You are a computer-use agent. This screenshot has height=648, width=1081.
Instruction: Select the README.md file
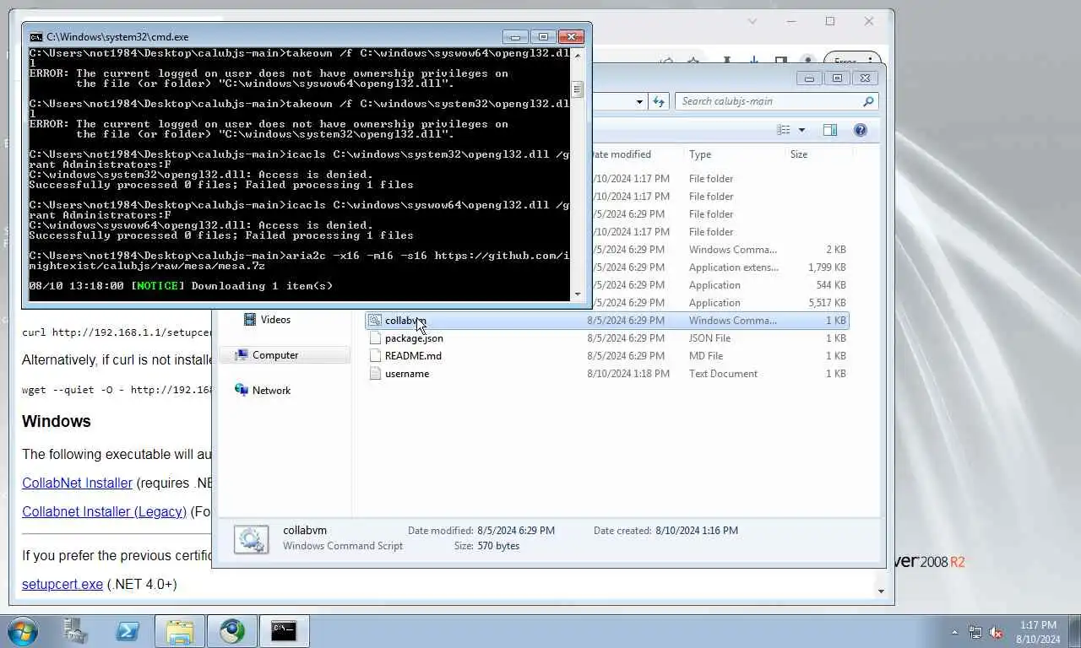coord(413,356)
